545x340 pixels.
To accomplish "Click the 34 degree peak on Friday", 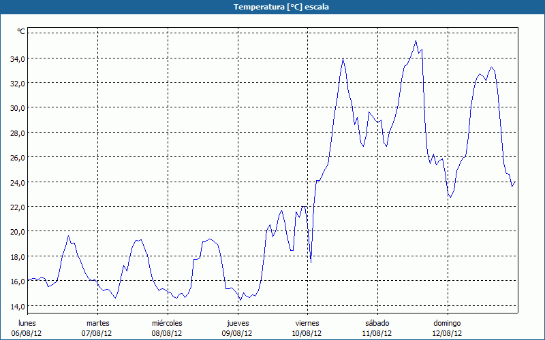I will (x=343, y=59).
